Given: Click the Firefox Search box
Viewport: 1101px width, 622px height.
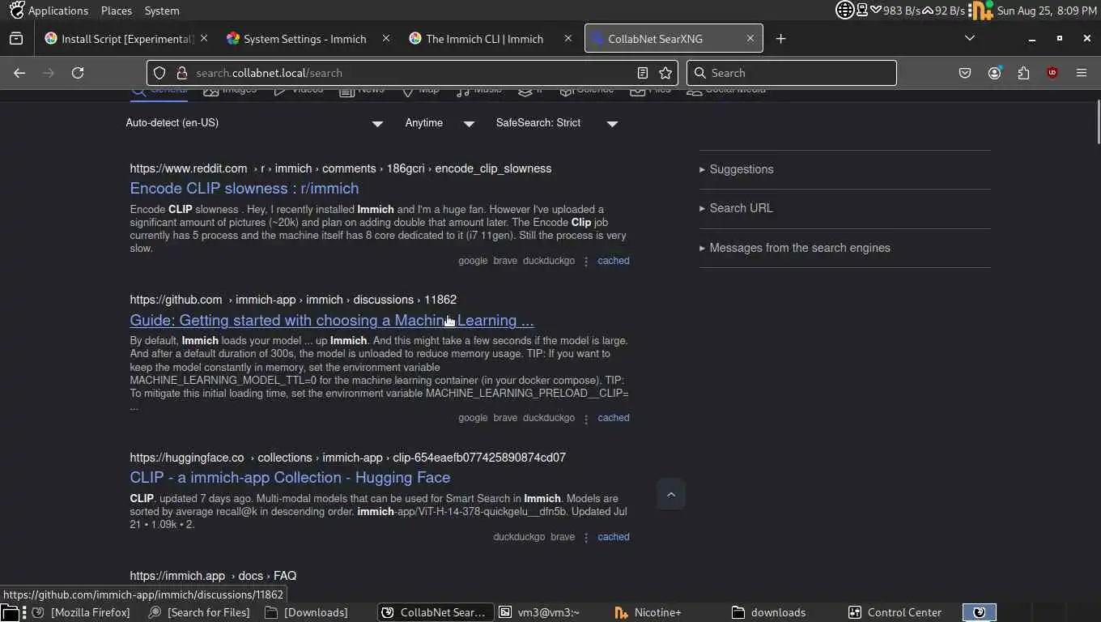Looking at the screenshot, I should coord(792,73).
